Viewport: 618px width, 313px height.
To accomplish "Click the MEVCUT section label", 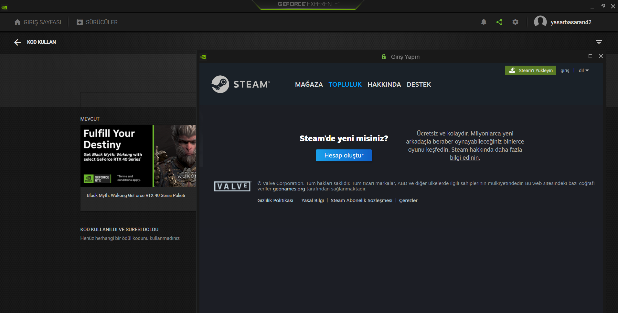I will (90, 119).
